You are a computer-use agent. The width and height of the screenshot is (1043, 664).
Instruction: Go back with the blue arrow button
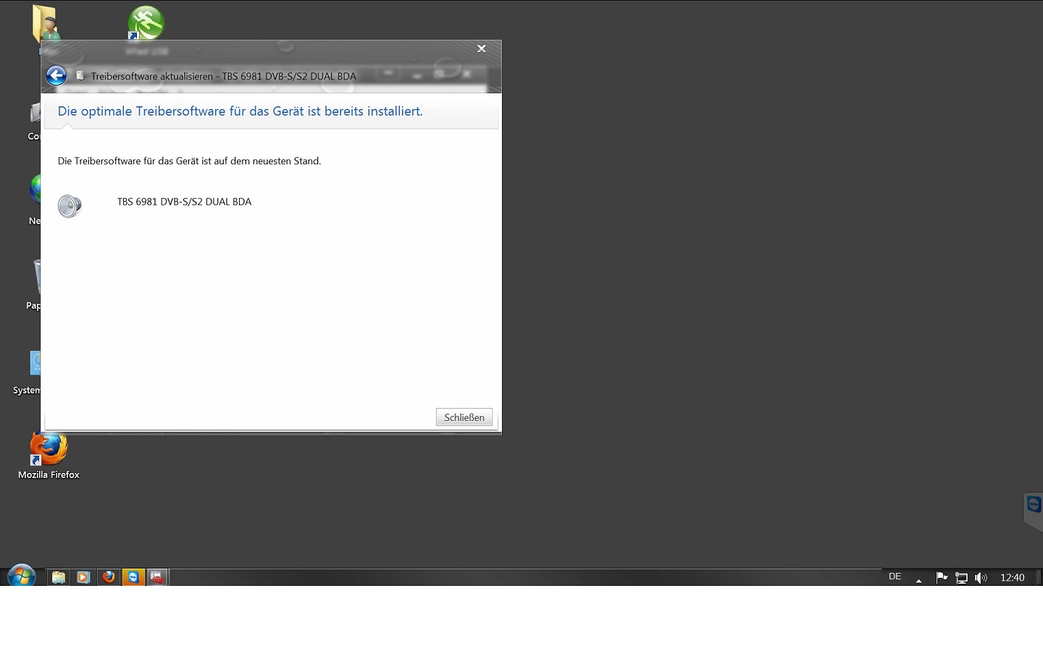(56, 75)
